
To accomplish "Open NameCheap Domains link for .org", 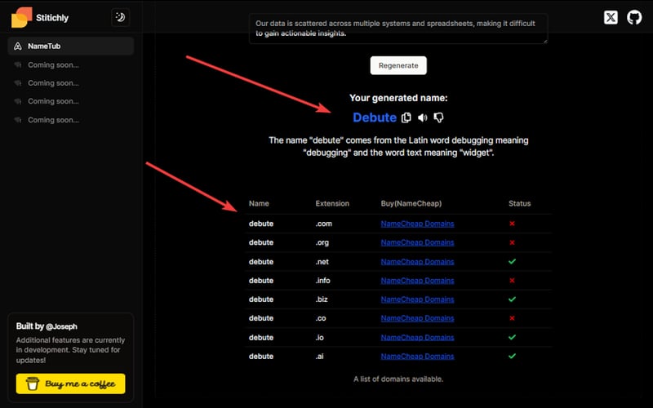I will point(417,242).
